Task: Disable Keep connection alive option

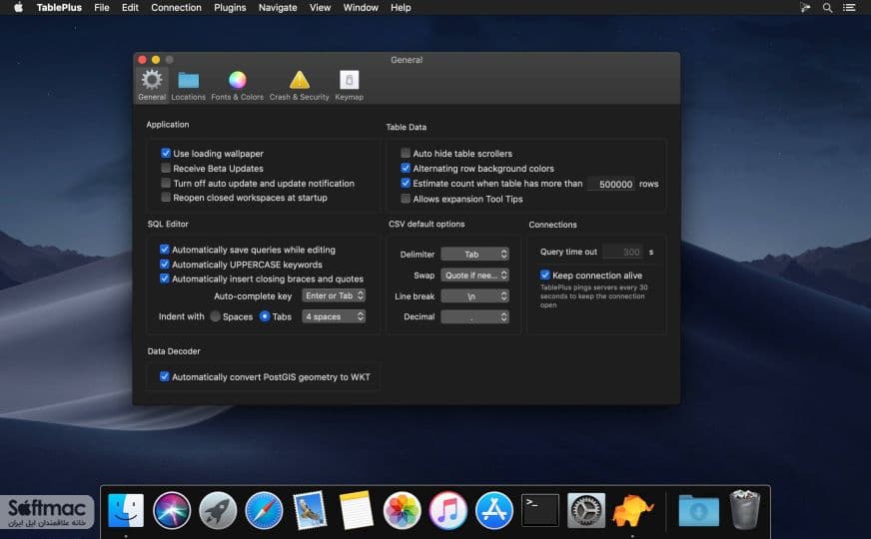Action: point(545,274)
